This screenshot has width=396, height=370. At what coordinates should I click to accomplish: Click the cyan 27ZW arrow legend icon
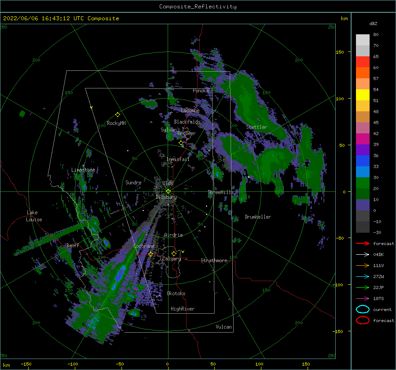[x=363, y=276]
